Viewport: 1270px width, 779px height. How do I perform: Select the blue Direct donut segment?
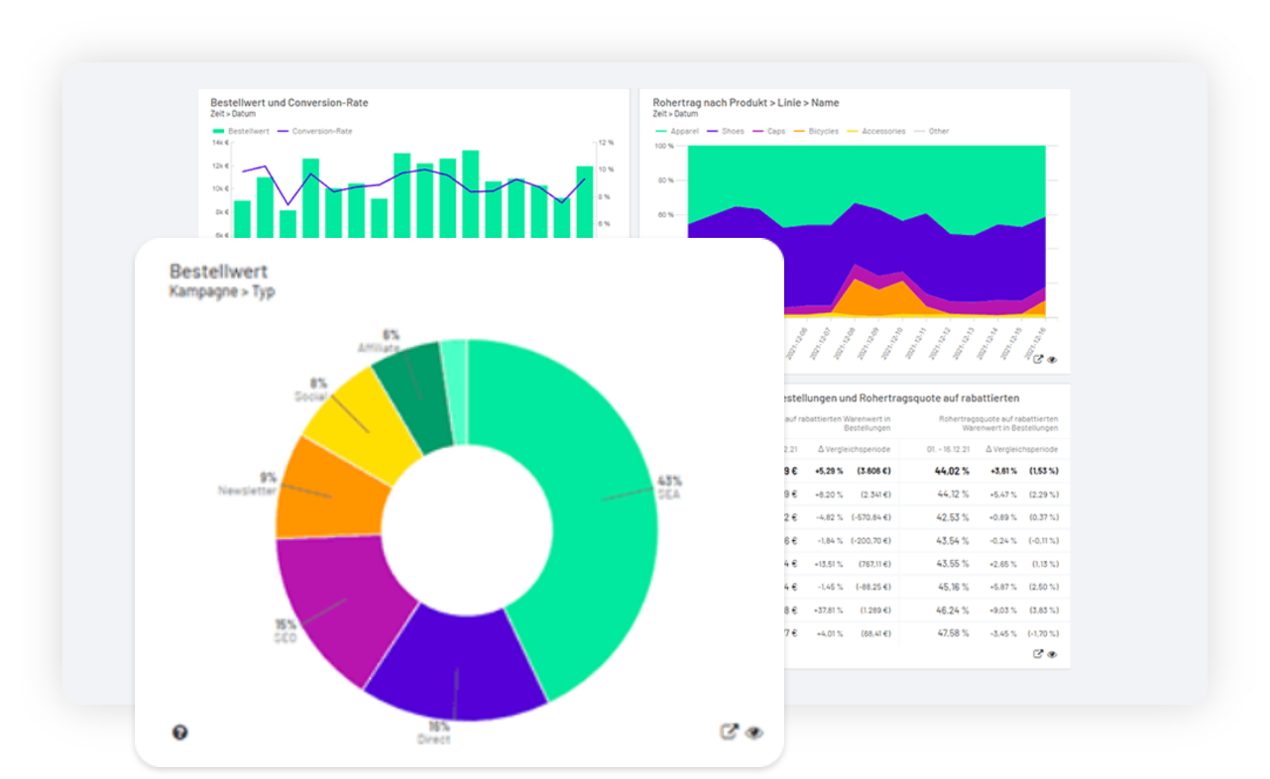(458, 664)
